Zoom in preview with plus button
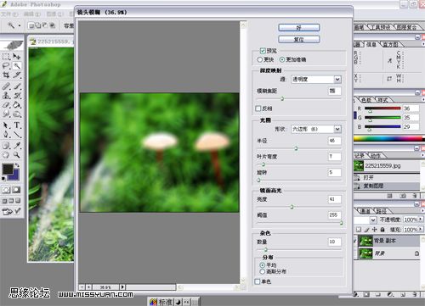425x306 pixels. pos(88,287)
